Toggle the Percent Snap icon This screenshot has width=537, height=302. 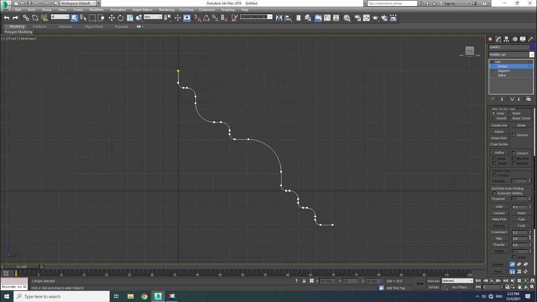tap(215, 18)
